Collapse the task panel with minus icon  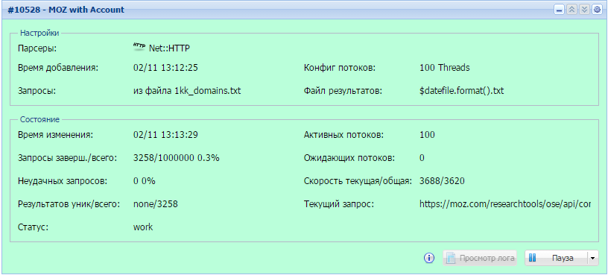pos(559,10)
